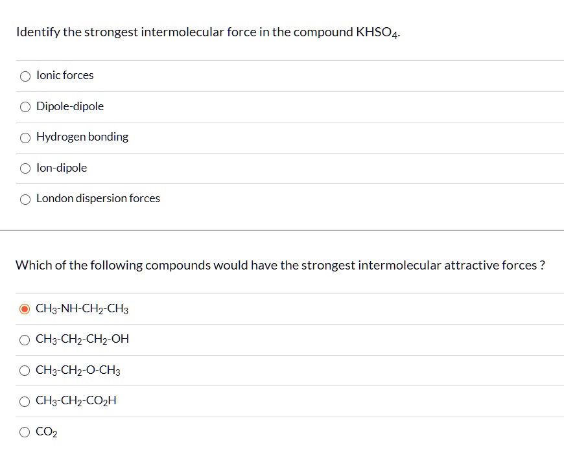The height and width of the screenshot is (460, 564).
Task: Choose CH3-NH-CH2-CH3 in the second question
Action: (x=24, y=309)
